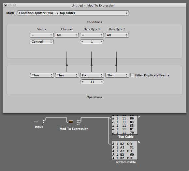Open the Status condition equals dropdown
The height and width of the screenshot is (171, 189).
[42, 35]
